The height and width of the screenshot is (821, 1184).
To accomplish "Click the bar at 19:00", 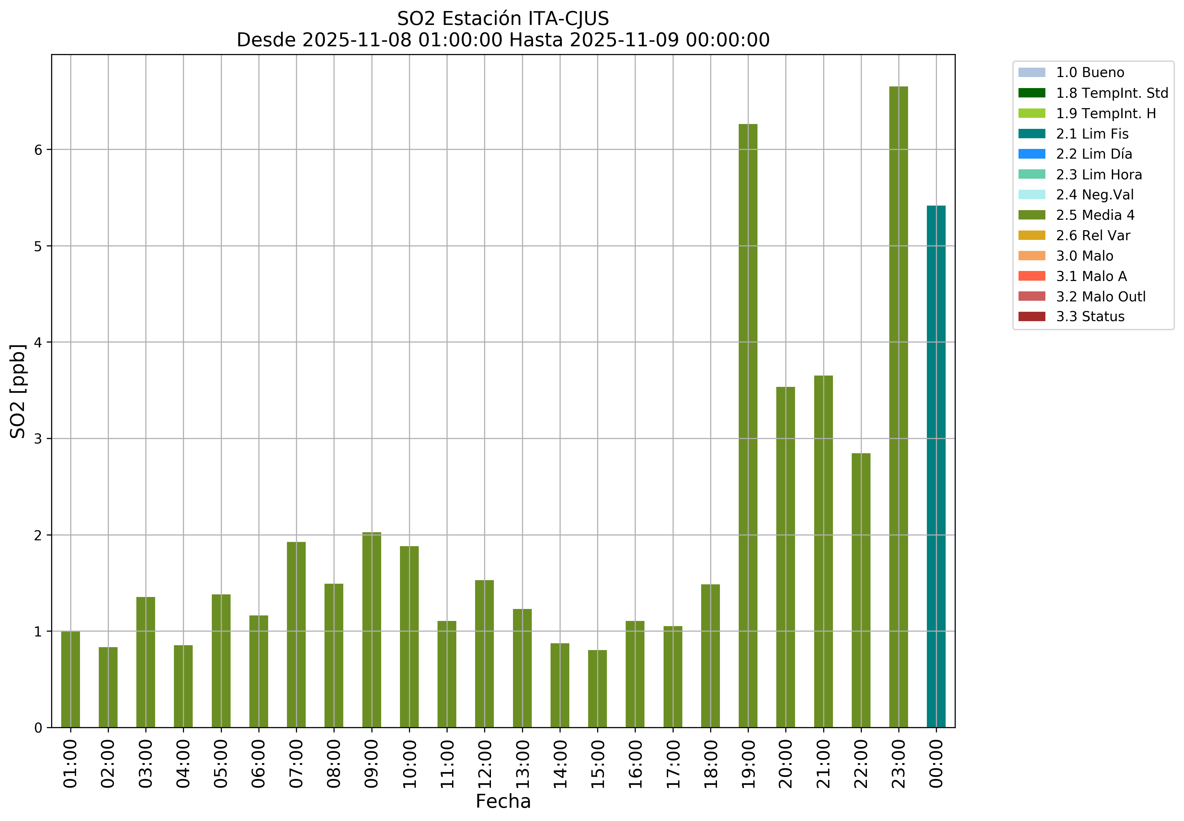I will click(x=748, y=425).
